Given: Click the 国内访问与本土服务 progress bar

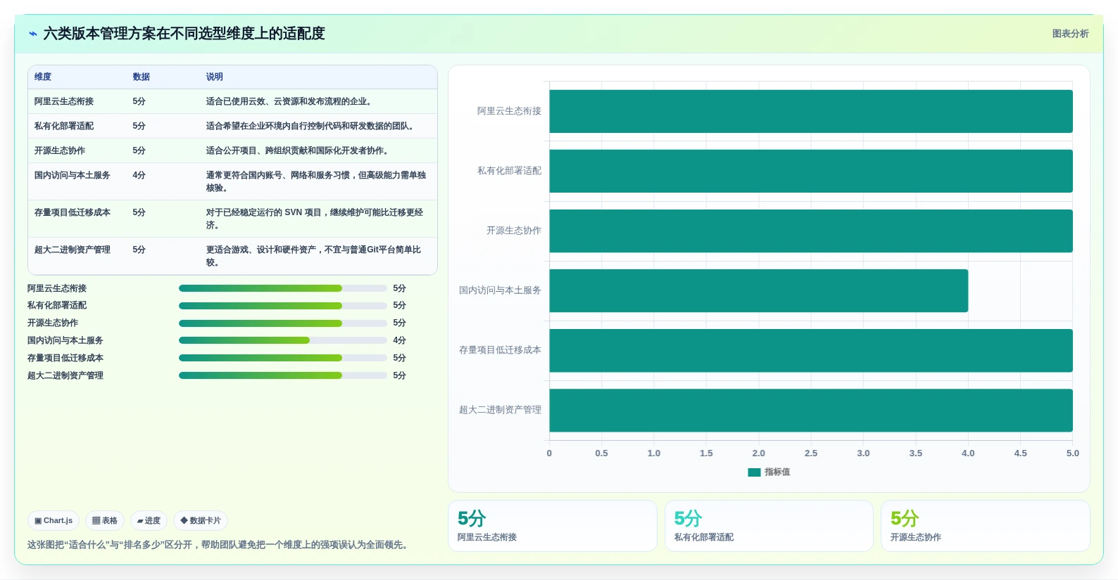Looking at the screenshot, I should pyautogui.click(x=282, y=340).
